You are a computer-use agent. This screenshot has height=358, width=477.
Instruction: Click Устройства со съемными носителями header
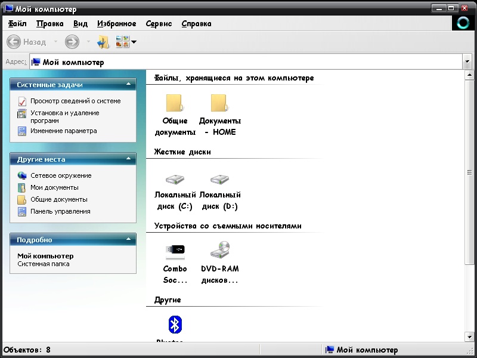pyautogui.click(x=228, y=226)
